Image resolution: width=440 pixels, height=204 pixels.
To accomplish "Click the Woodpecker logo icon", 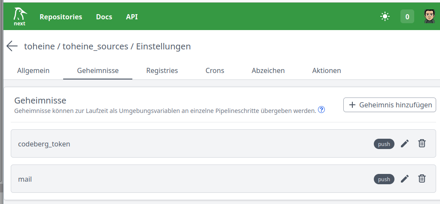I will (x=19, y=16).
